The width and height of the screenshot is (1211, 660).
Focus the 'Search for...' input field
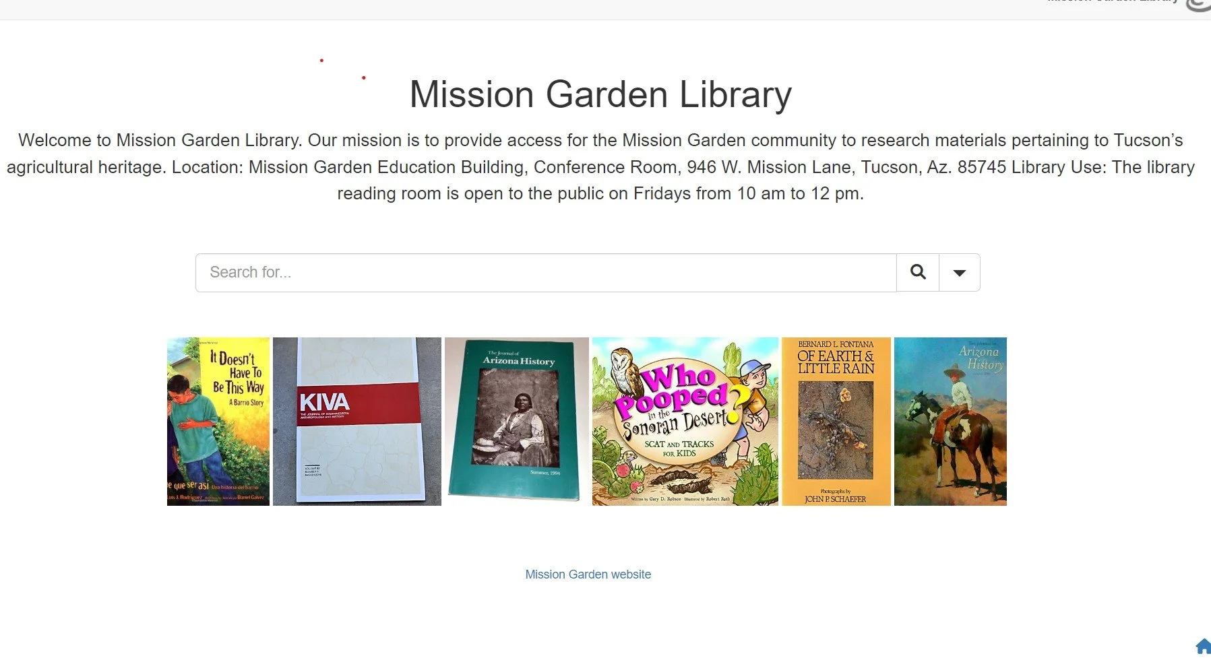pos(546,272)
